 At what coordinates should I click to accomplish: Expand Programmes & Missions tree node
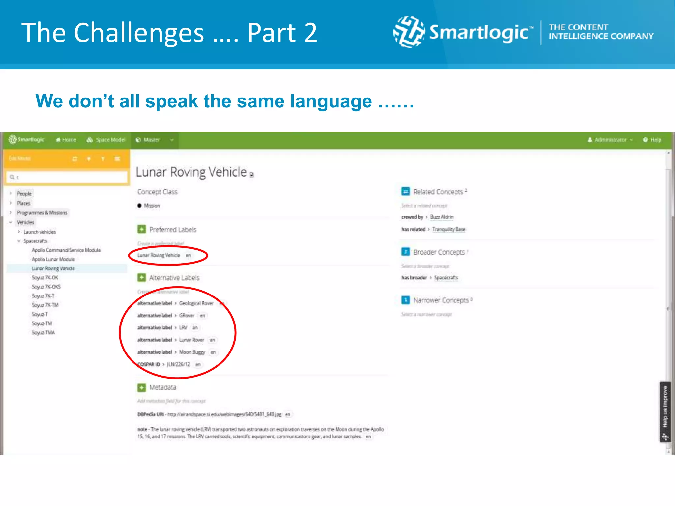11,213
